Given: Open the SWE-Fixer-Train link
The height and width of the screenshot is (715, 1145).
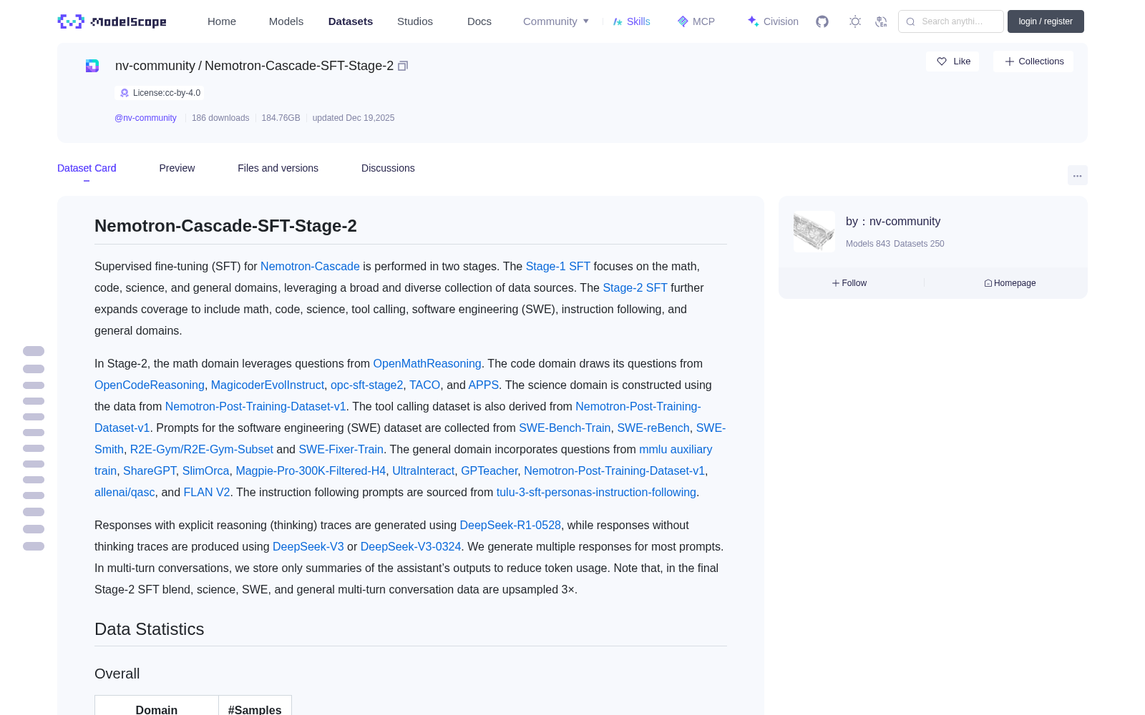Looking at the screenshot, I should pyautogui.click(x=341, y=449).
